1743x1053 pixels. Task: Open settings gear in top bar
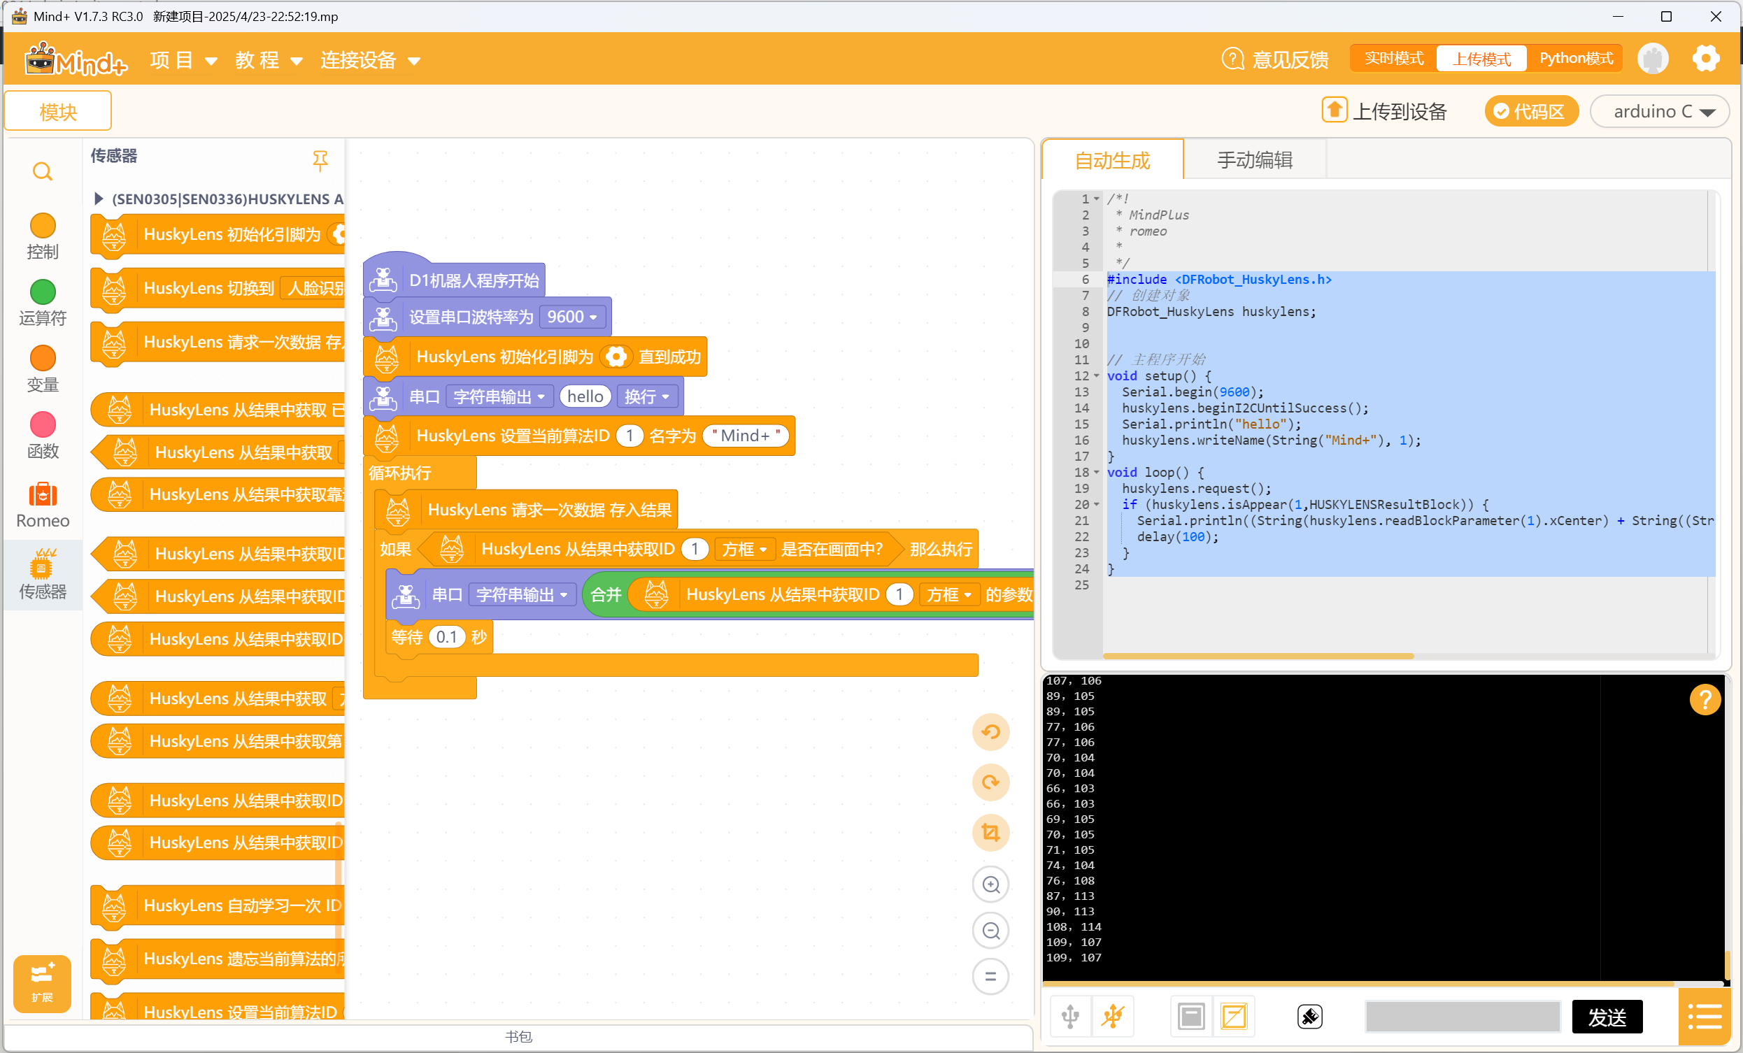pos(1705,58)
